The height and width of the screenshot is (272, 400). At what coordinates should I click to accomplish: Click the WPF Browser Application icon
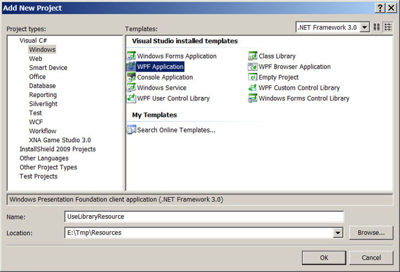[x=253, y=67]
